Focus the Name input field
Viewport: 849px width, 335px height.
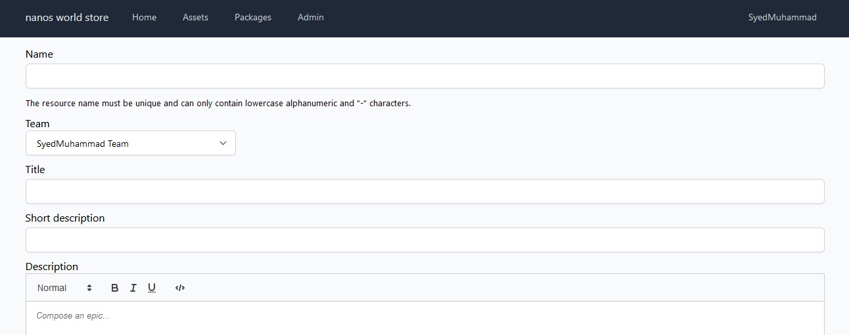(424, 76)
